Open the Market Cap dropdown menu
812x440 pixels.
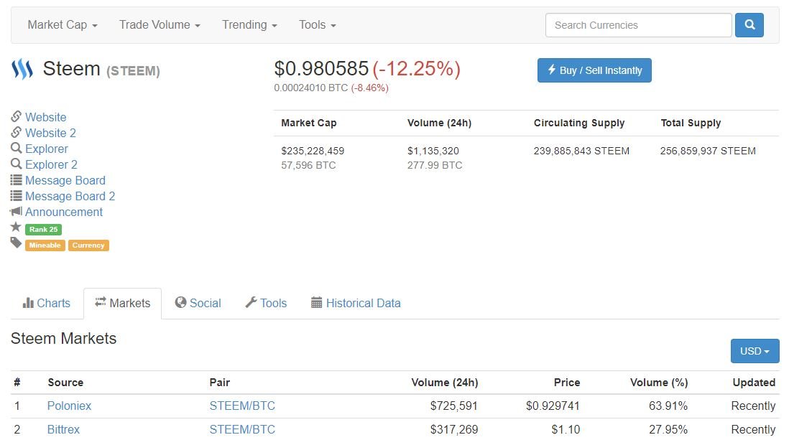pos(63,25)
